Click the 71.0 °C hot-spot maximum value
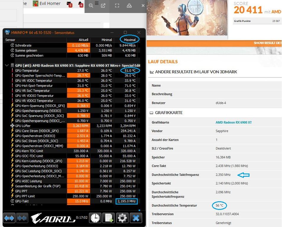This screenshot has height=227, width=282. 130,86
